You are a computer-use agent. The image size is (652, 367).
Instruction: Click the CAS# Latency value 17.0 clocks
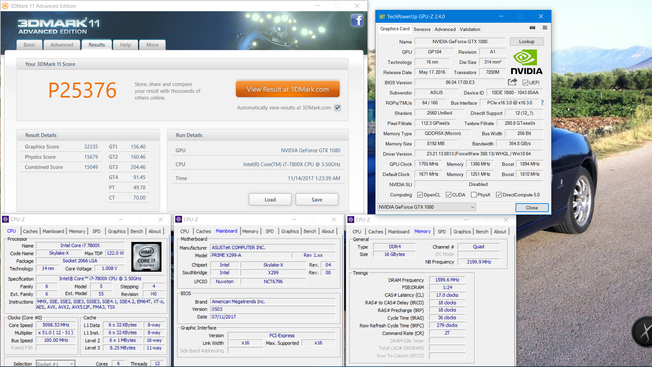coord(447,295)
